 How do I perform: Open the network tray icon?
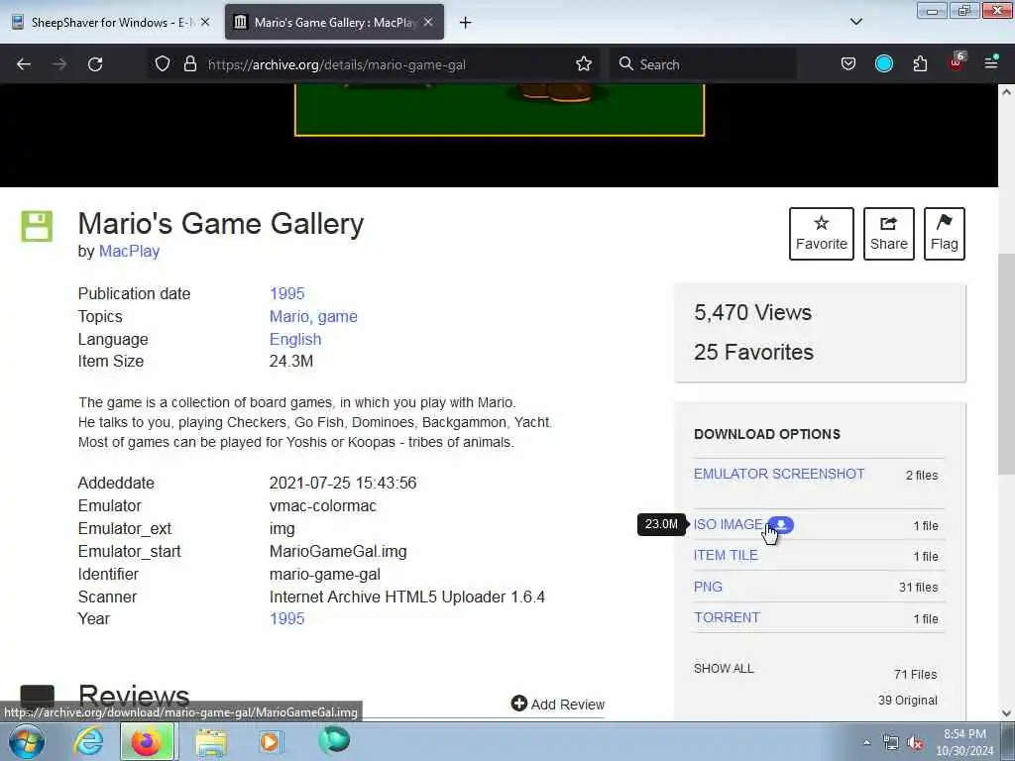pyautogui.click(x=891, y=743)
